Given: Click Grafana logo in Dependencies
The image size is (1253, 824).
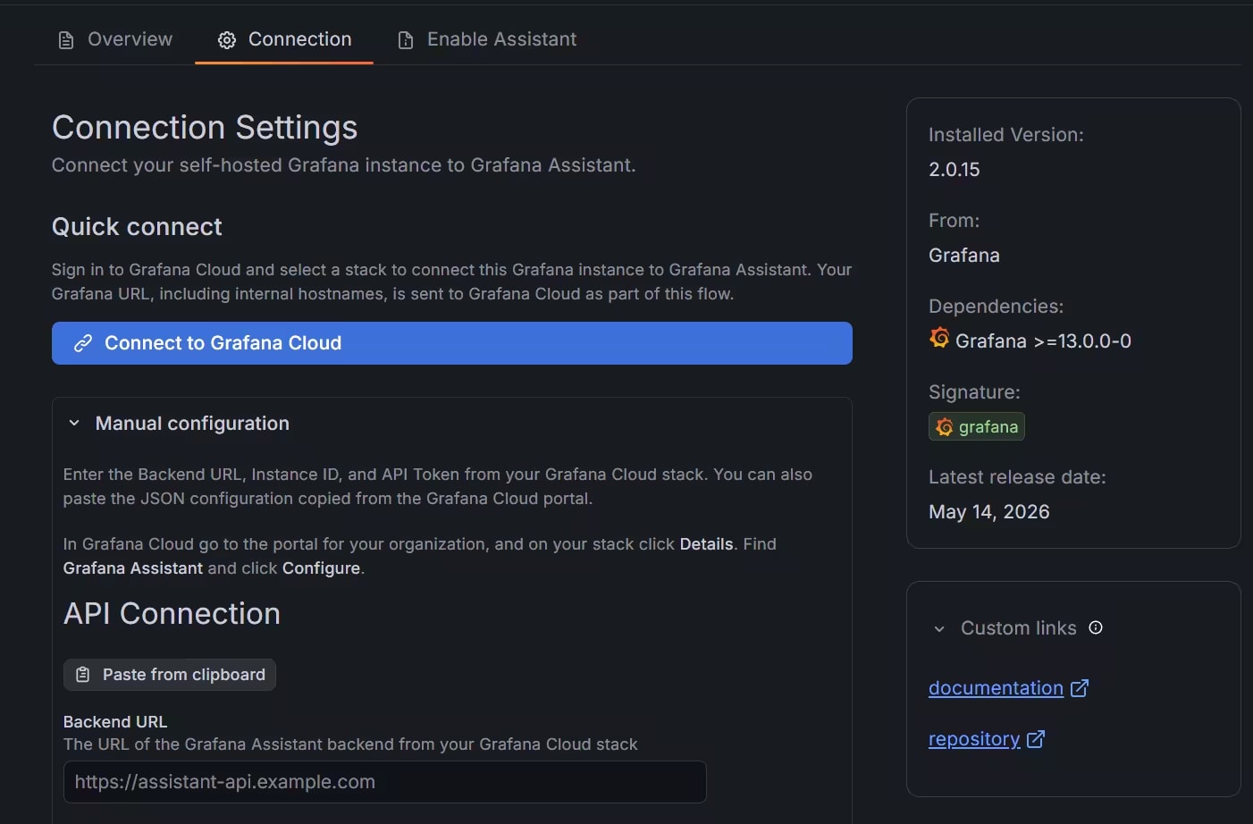Looking at the screenshot, I should pyautogui.click(x=939, y=338).
